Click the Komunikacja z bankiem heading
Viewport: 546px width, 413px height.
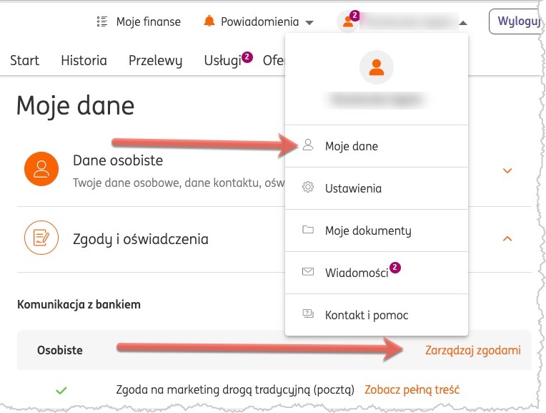coord(79,304)
